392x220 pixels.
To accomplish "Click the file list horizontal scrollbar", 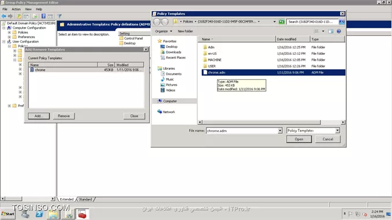I will click(x=261, y=122).
